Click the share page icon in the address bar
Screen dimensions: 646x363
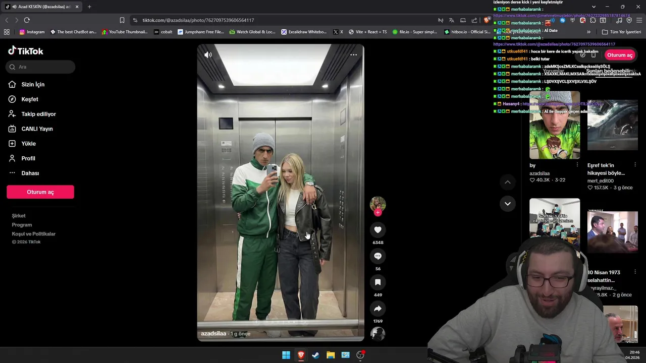coord(474,20)
